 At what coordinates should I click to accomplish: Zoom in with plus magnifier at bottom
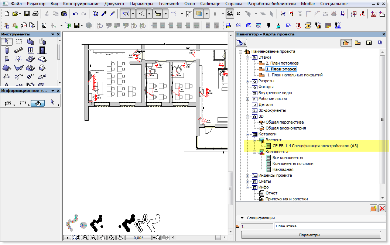[x=85, y=238]
